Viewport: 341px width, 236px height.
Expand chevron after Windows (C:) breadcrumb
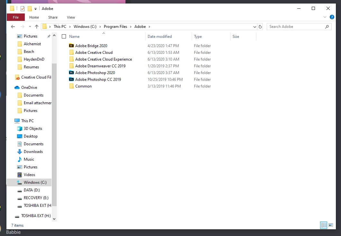point(100,27)
